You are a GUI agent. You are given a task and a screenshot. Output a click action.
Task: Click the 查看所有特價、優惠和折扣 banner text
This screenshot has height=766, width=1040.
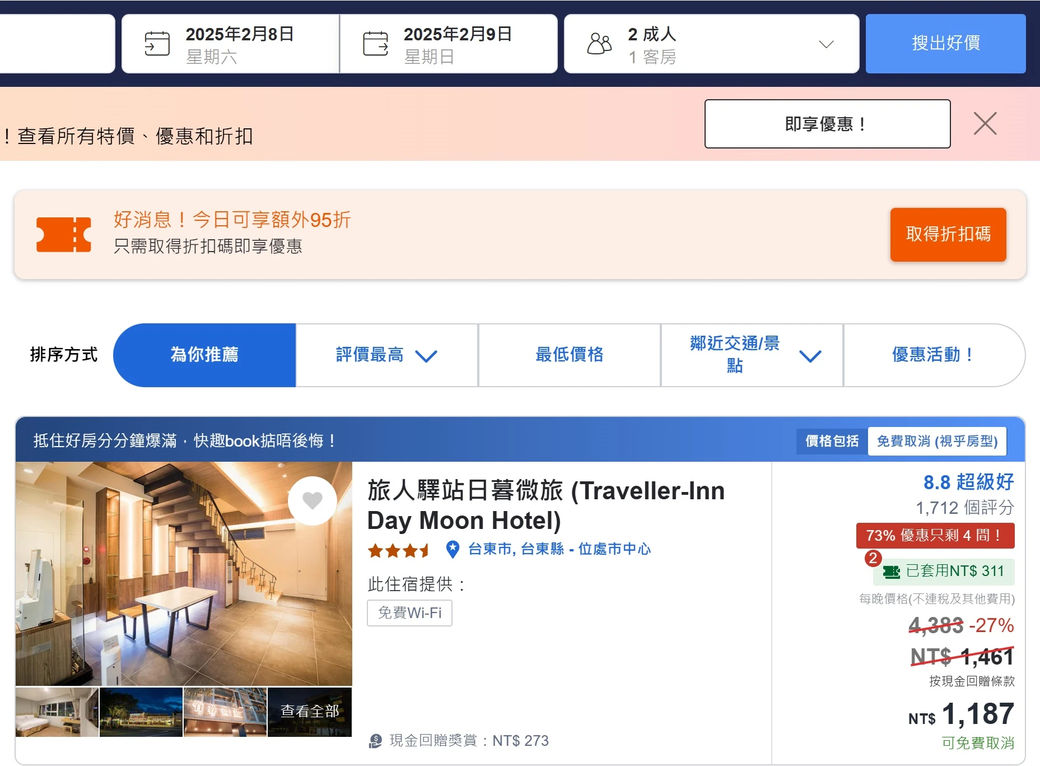click(135, 136)
